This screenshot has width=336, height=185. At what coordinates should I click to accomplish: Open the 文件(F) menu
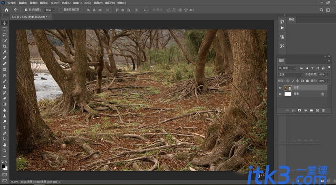pyautogui.click(x=12, y=3)
